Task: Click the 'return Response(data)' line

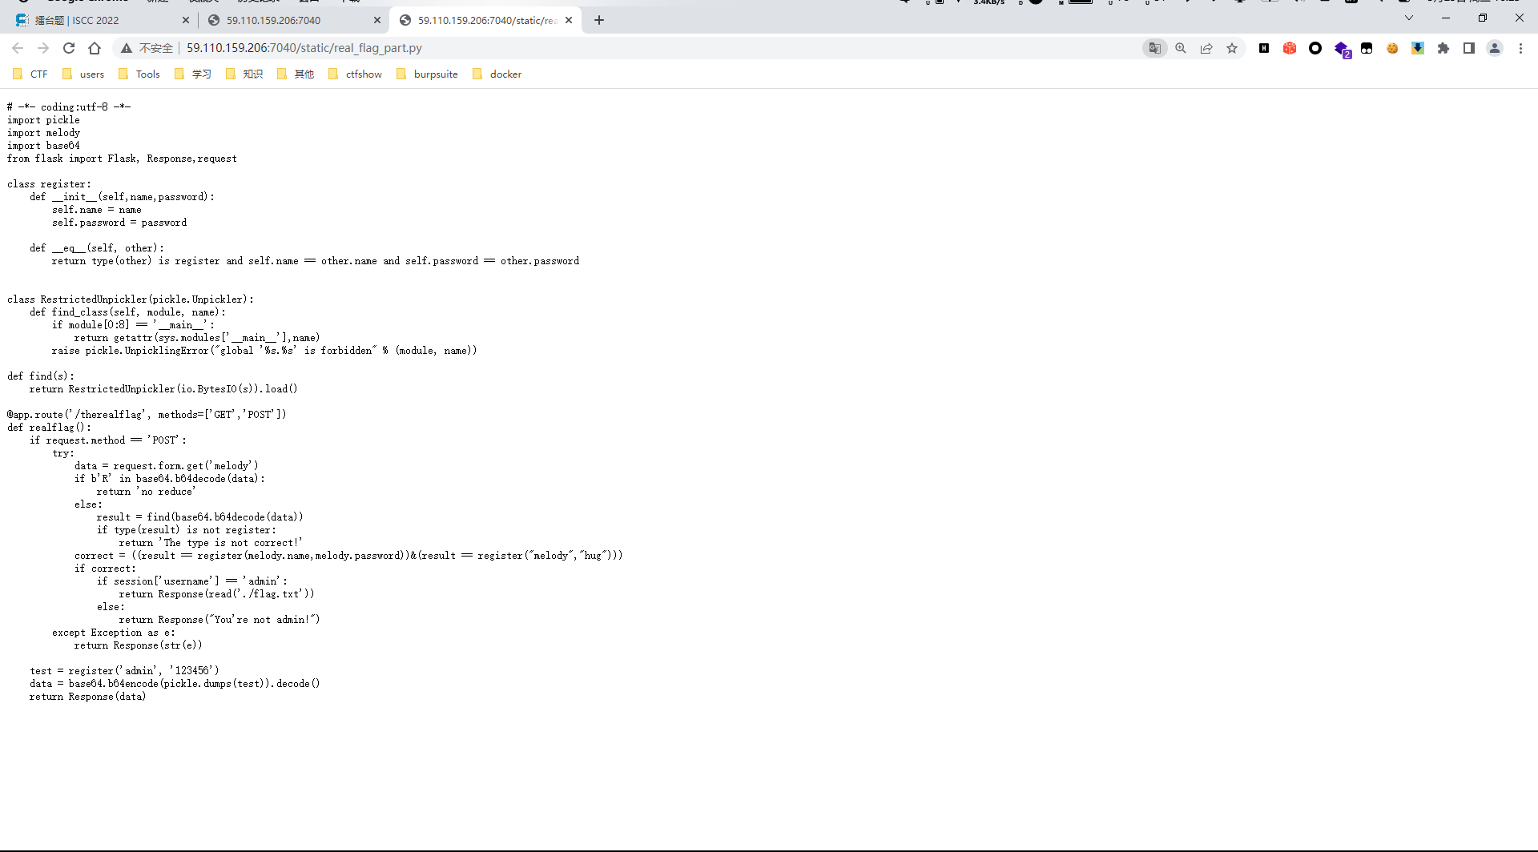Action: [88, 697]
